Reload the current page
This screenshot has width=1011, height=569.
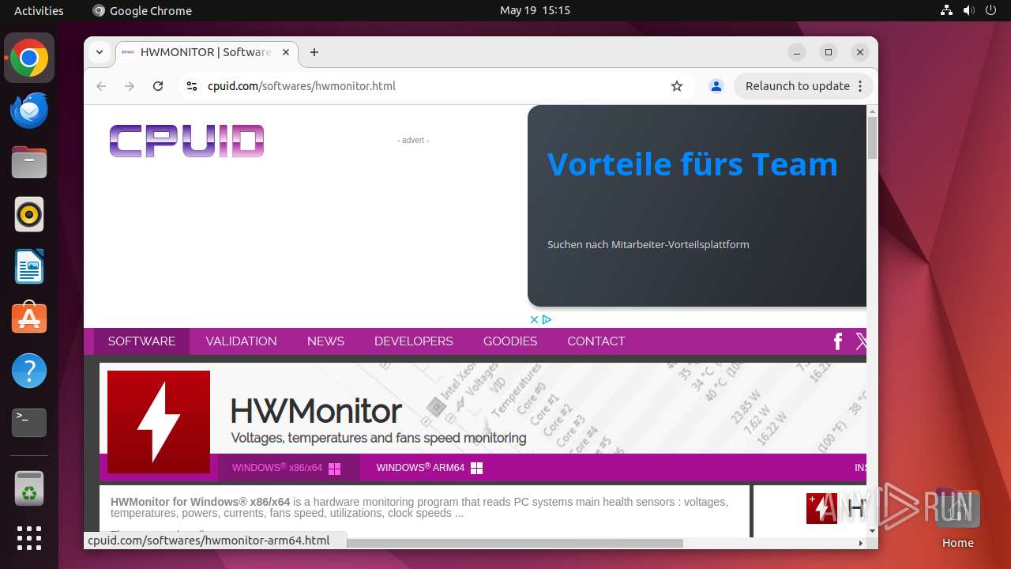click(158, 86)
